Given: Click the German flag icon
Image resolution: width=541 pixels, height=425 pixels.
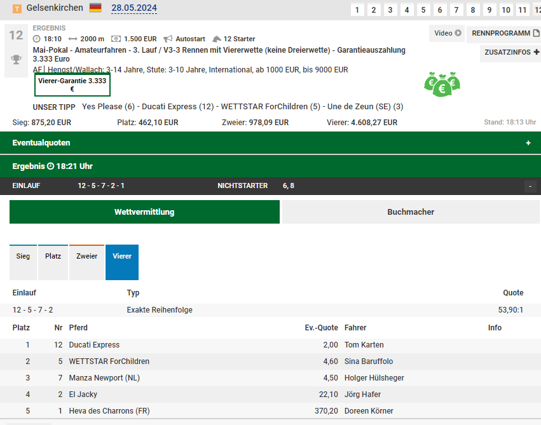Looking at the screenshot, I should [95, 8].
